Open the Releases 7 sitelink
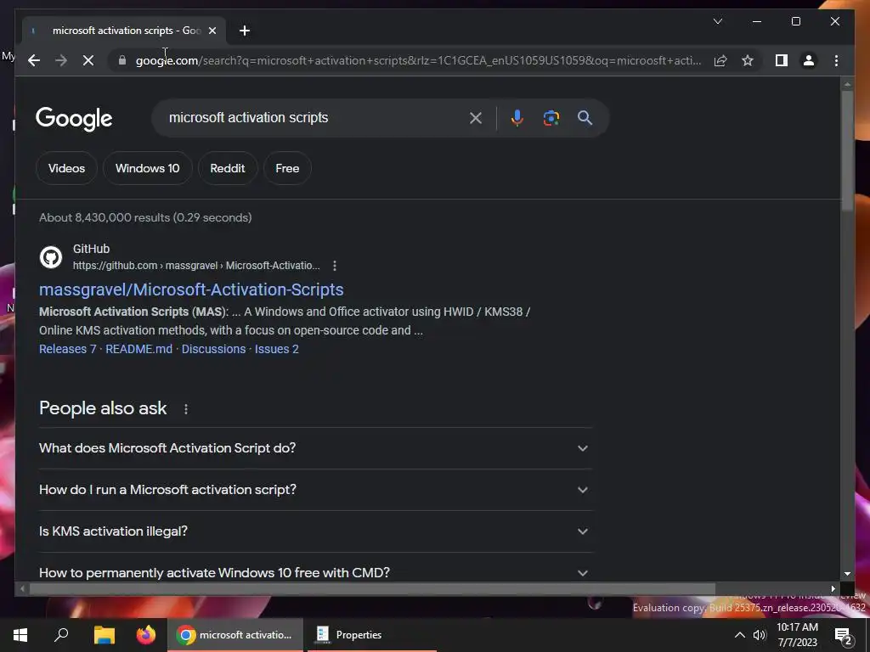The image size is (870, 652). pos(68,349)
